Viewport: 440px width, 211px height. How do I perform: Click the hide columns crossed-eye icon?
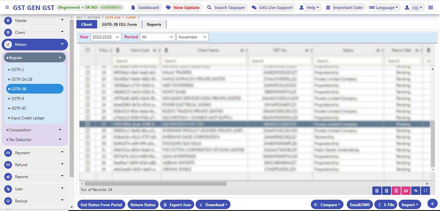[x=415, y=190]
